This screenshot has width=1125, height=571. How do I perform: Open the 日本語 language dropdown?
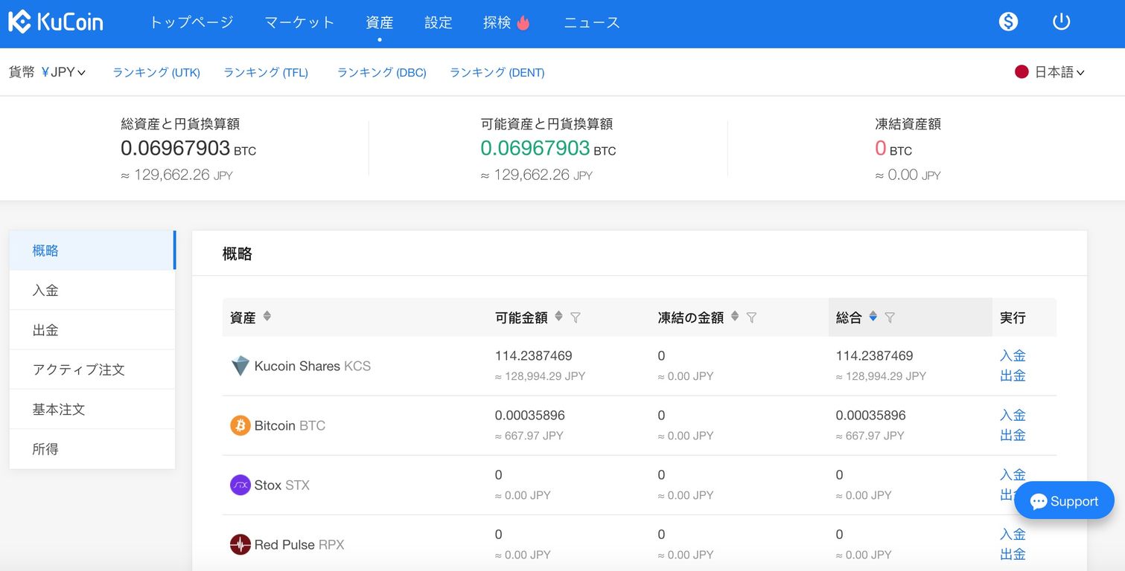(x=1059, y=72)
